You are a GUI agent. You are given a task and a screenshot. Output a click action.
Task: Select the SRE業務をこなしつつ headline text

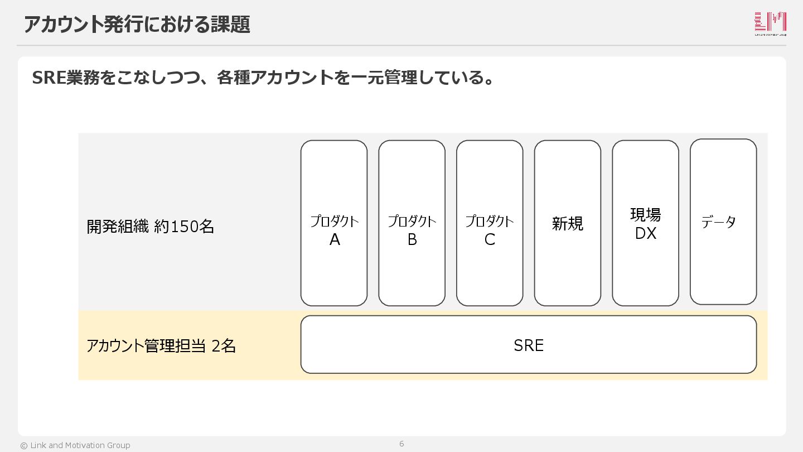tap(264, 77)
